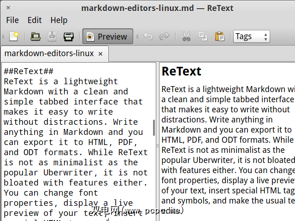Screen dimensions: 295x221
Task: Open a file with the folder icon
Action: [35, 36]
